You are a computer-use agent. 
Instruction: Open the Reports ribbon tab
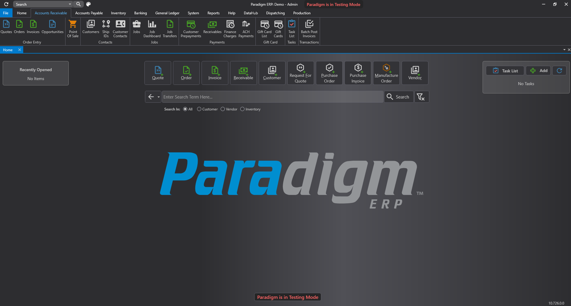tap(213, 13)
